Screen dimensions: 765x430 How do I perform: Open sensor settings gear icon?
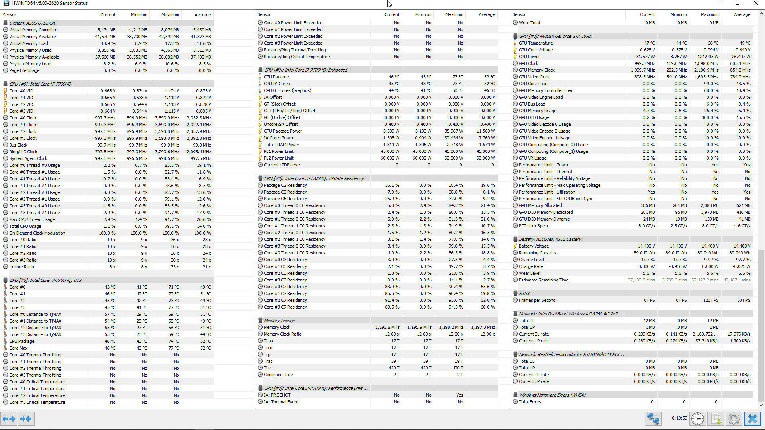[734, 419]
